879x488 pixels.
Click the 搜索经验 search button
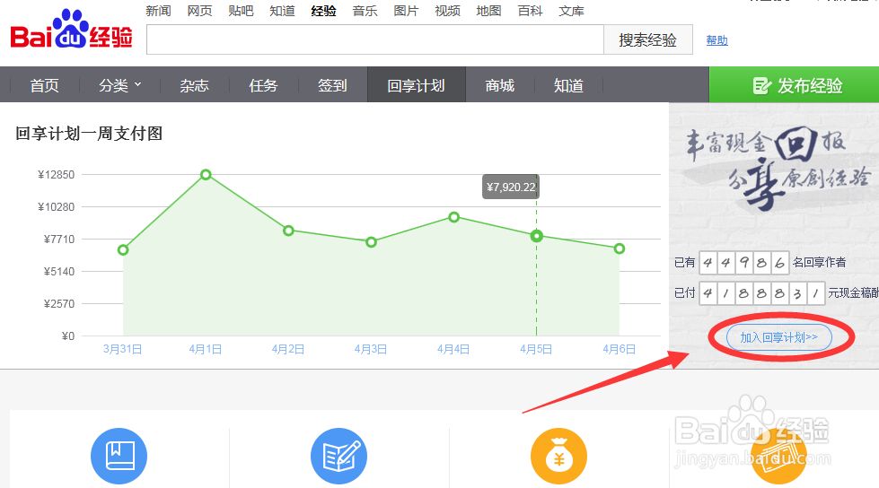coord(648,39)
